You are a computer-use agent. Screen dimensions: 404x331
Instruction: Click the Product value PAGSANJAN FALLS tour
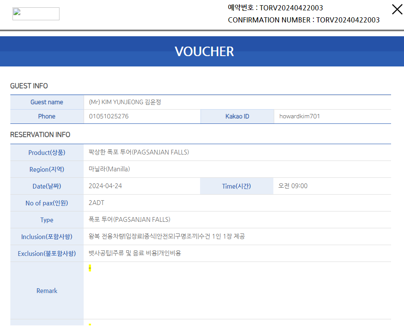139,152
